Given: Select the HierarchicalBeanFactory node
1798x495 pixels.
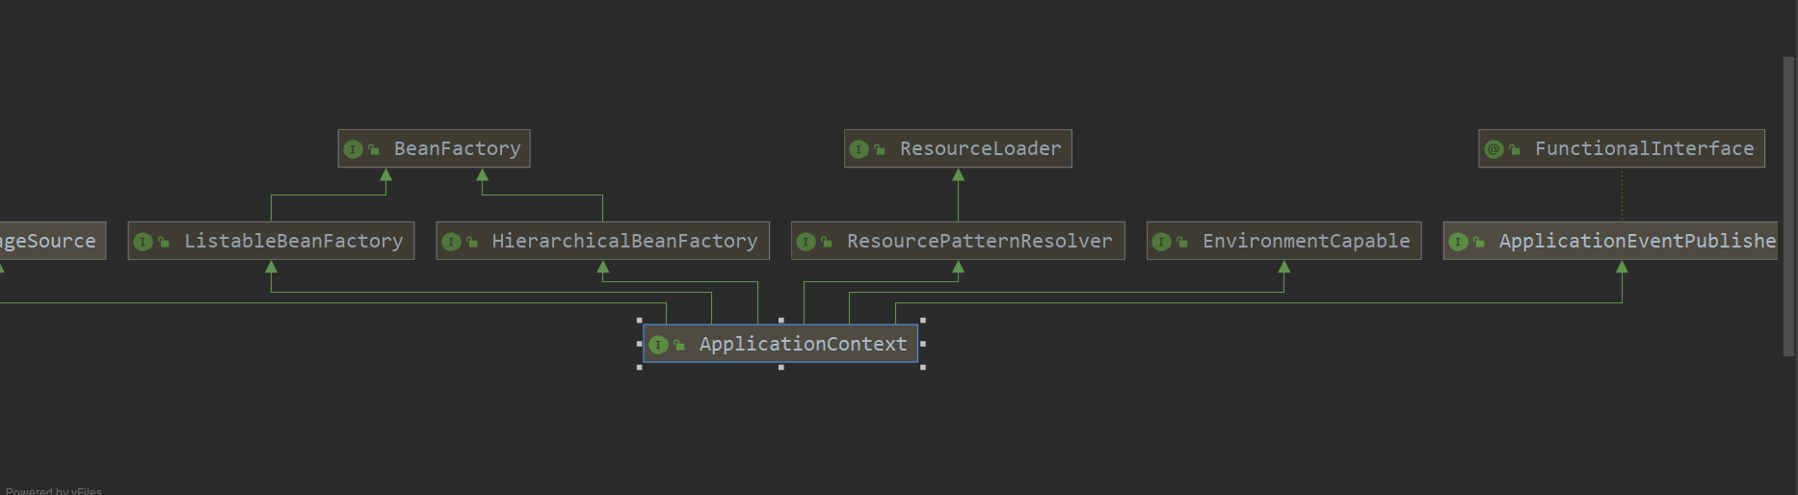Looking at the screenshot, I should (x=602, y=241).
